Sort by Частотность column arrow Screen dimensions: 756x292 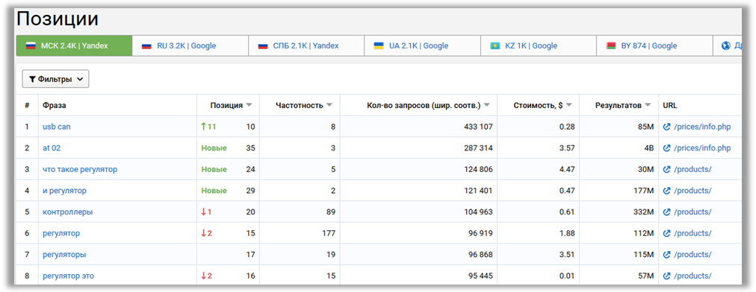(x=329, y=105)
